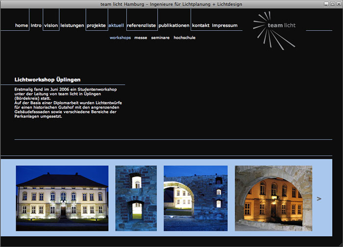Open the stone arch ruin photo
Viewport: 343px width, 247px height.
196,198
